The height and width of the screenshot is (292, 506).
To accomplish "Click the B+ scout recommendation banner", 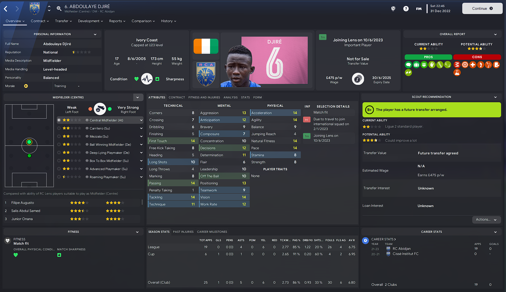I will 431,110.
